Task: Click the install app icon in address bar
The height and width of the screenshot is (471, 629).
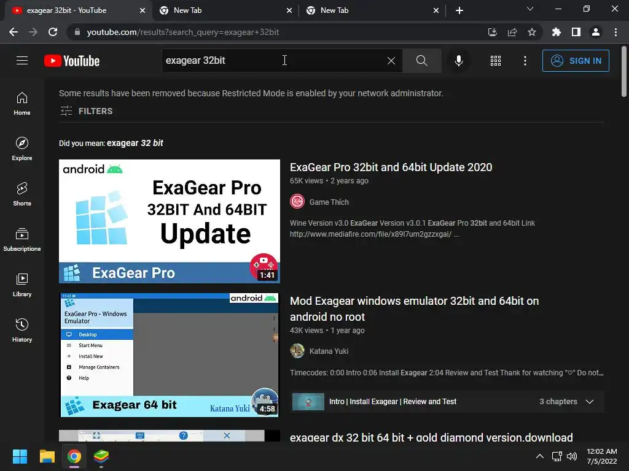Action: click(x=492, y=32)
